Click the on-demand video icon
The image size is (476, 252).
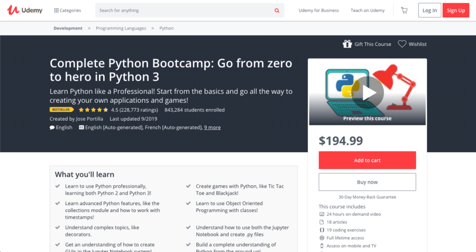tap(322, 214)
